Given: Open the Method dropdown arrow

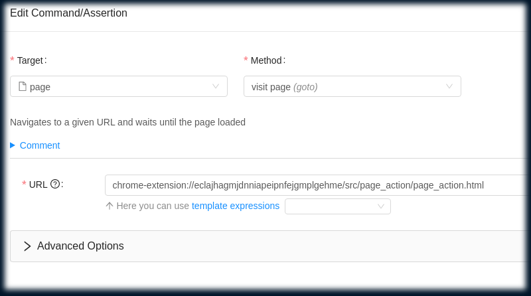Looking at the screenshot, I should tap(449, 86).
